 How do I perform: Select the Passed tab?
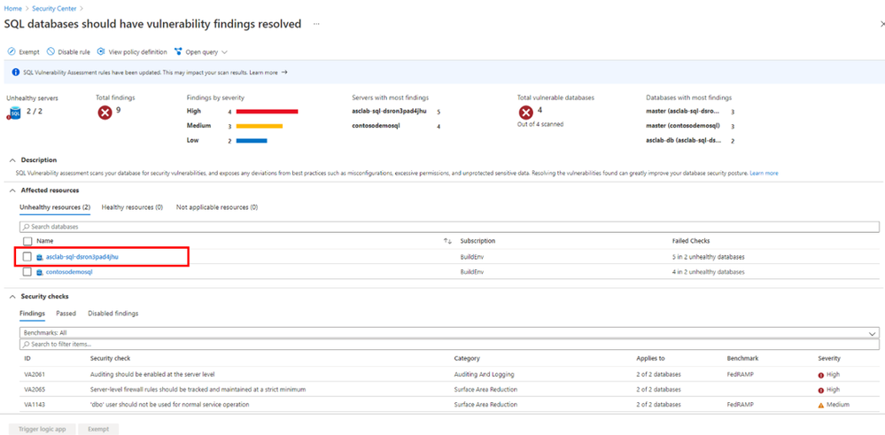tap(66, 313)
